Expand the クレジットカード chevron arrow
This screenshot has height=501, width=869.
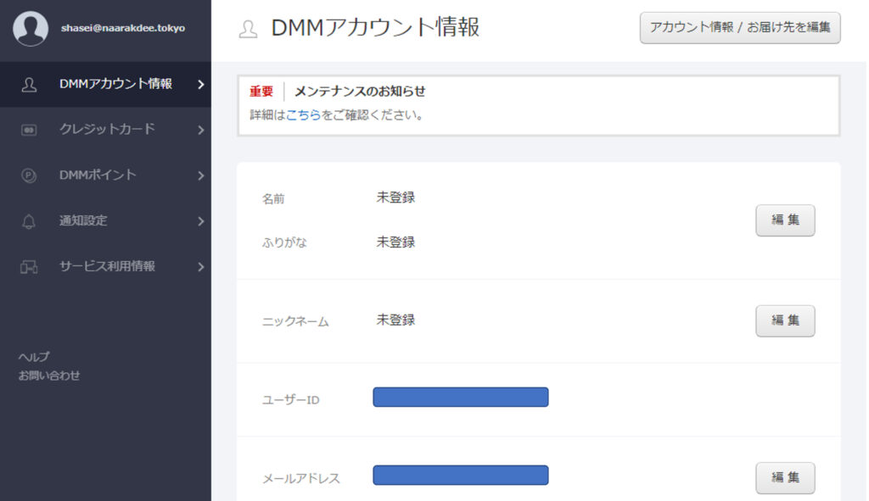(x=201, y=131)
